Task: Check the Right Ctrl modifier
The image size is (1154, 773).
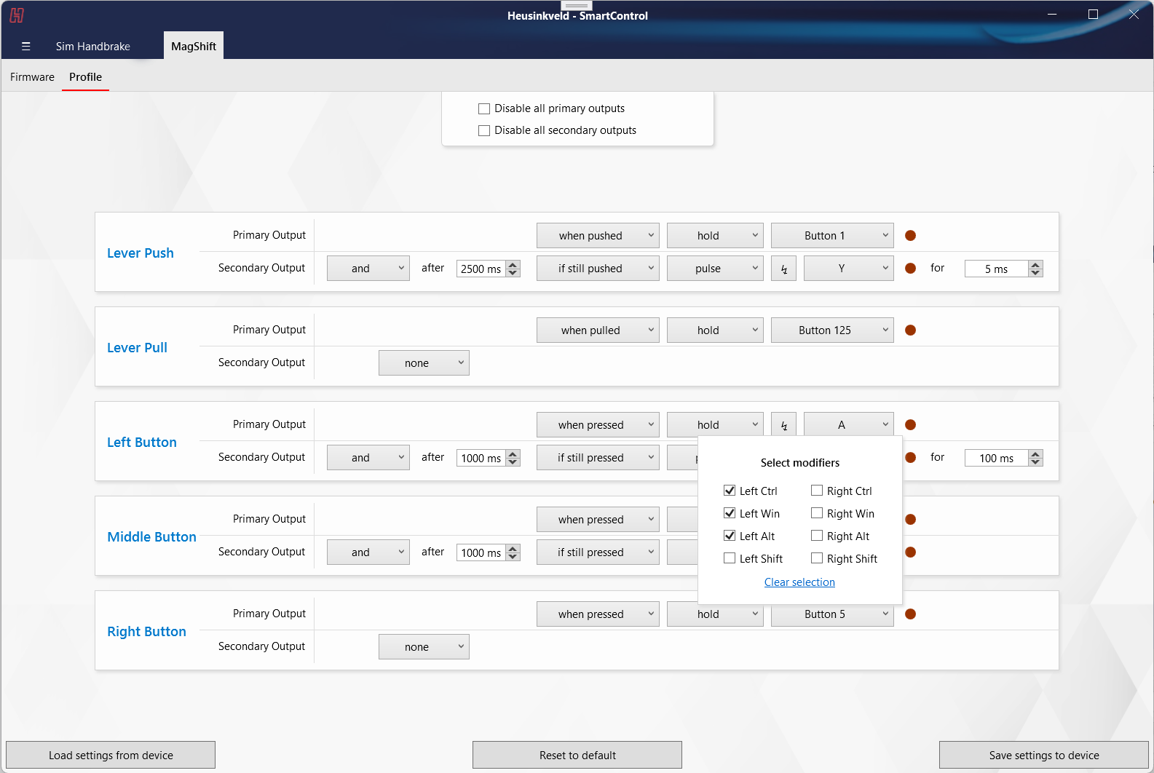Action: click(x=817, y=491)
